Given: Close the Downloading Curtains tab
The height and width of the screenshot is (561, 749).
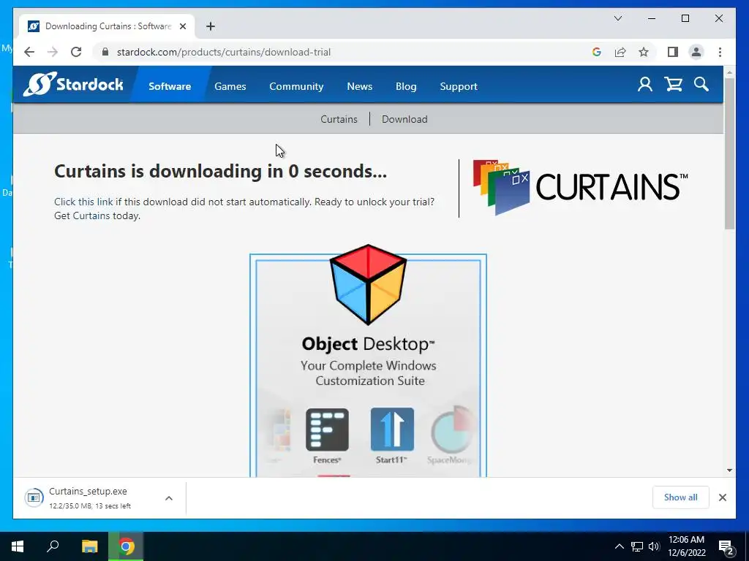Looking at the screenshot, I should coord(182,26).
